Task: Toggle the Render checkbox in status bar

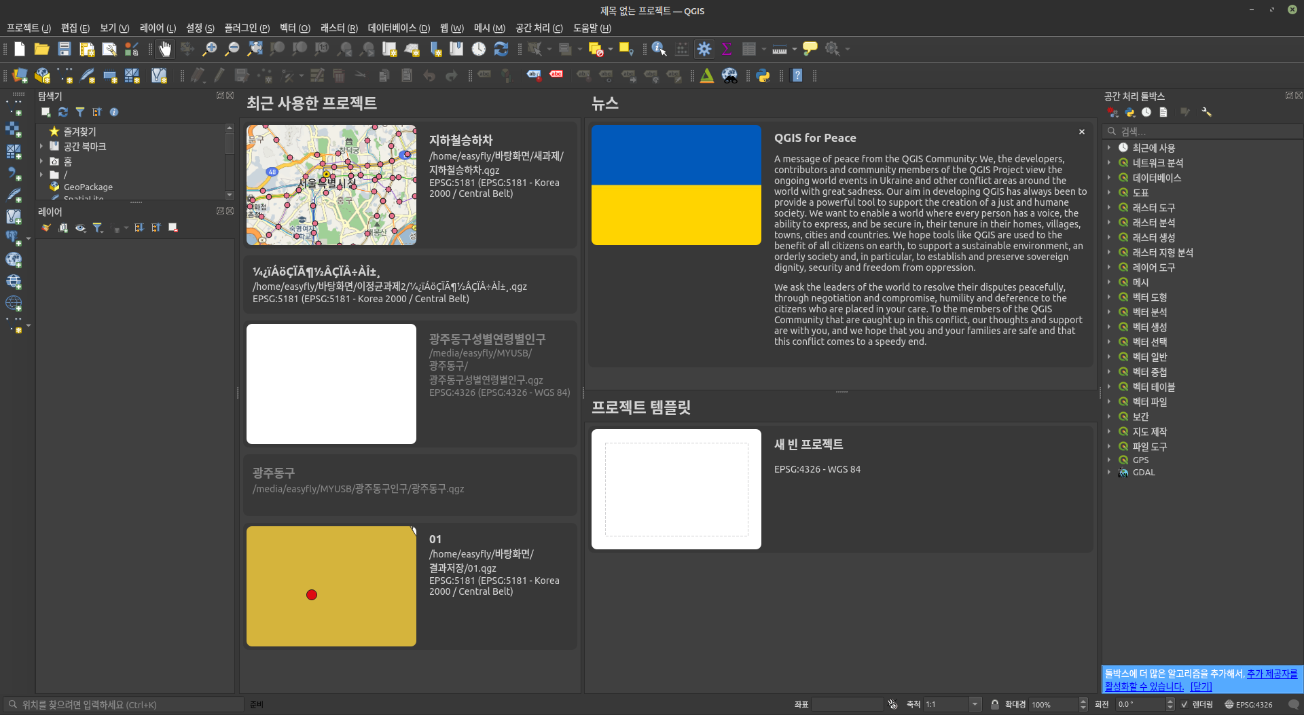Action: 1184,704
